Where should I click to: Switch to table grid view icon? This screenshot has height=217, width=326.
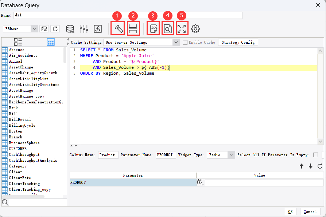pos(51,42)
